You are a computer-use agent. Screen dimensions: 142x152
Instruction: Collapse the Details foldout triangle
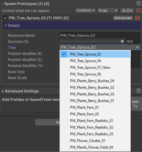coord(6,25)
